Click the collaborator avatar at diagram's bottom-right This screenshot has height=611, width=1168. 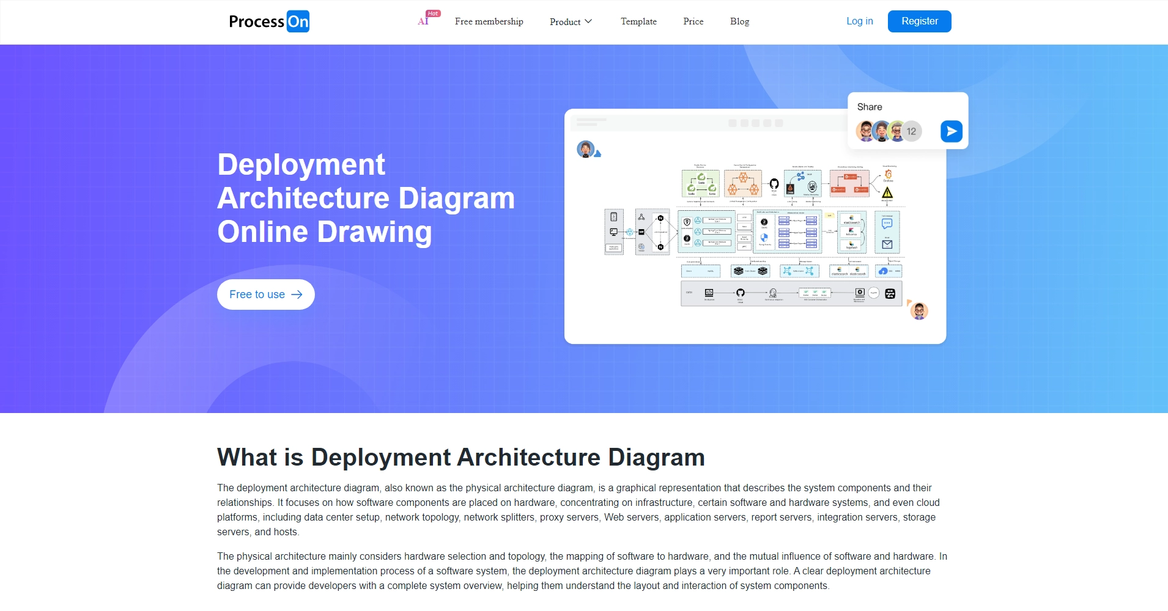pos(919,311)
